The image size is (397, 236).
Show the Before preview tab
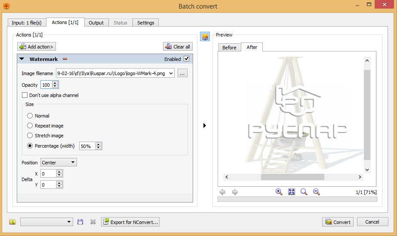pyautogui.click(x=229, y=48)
